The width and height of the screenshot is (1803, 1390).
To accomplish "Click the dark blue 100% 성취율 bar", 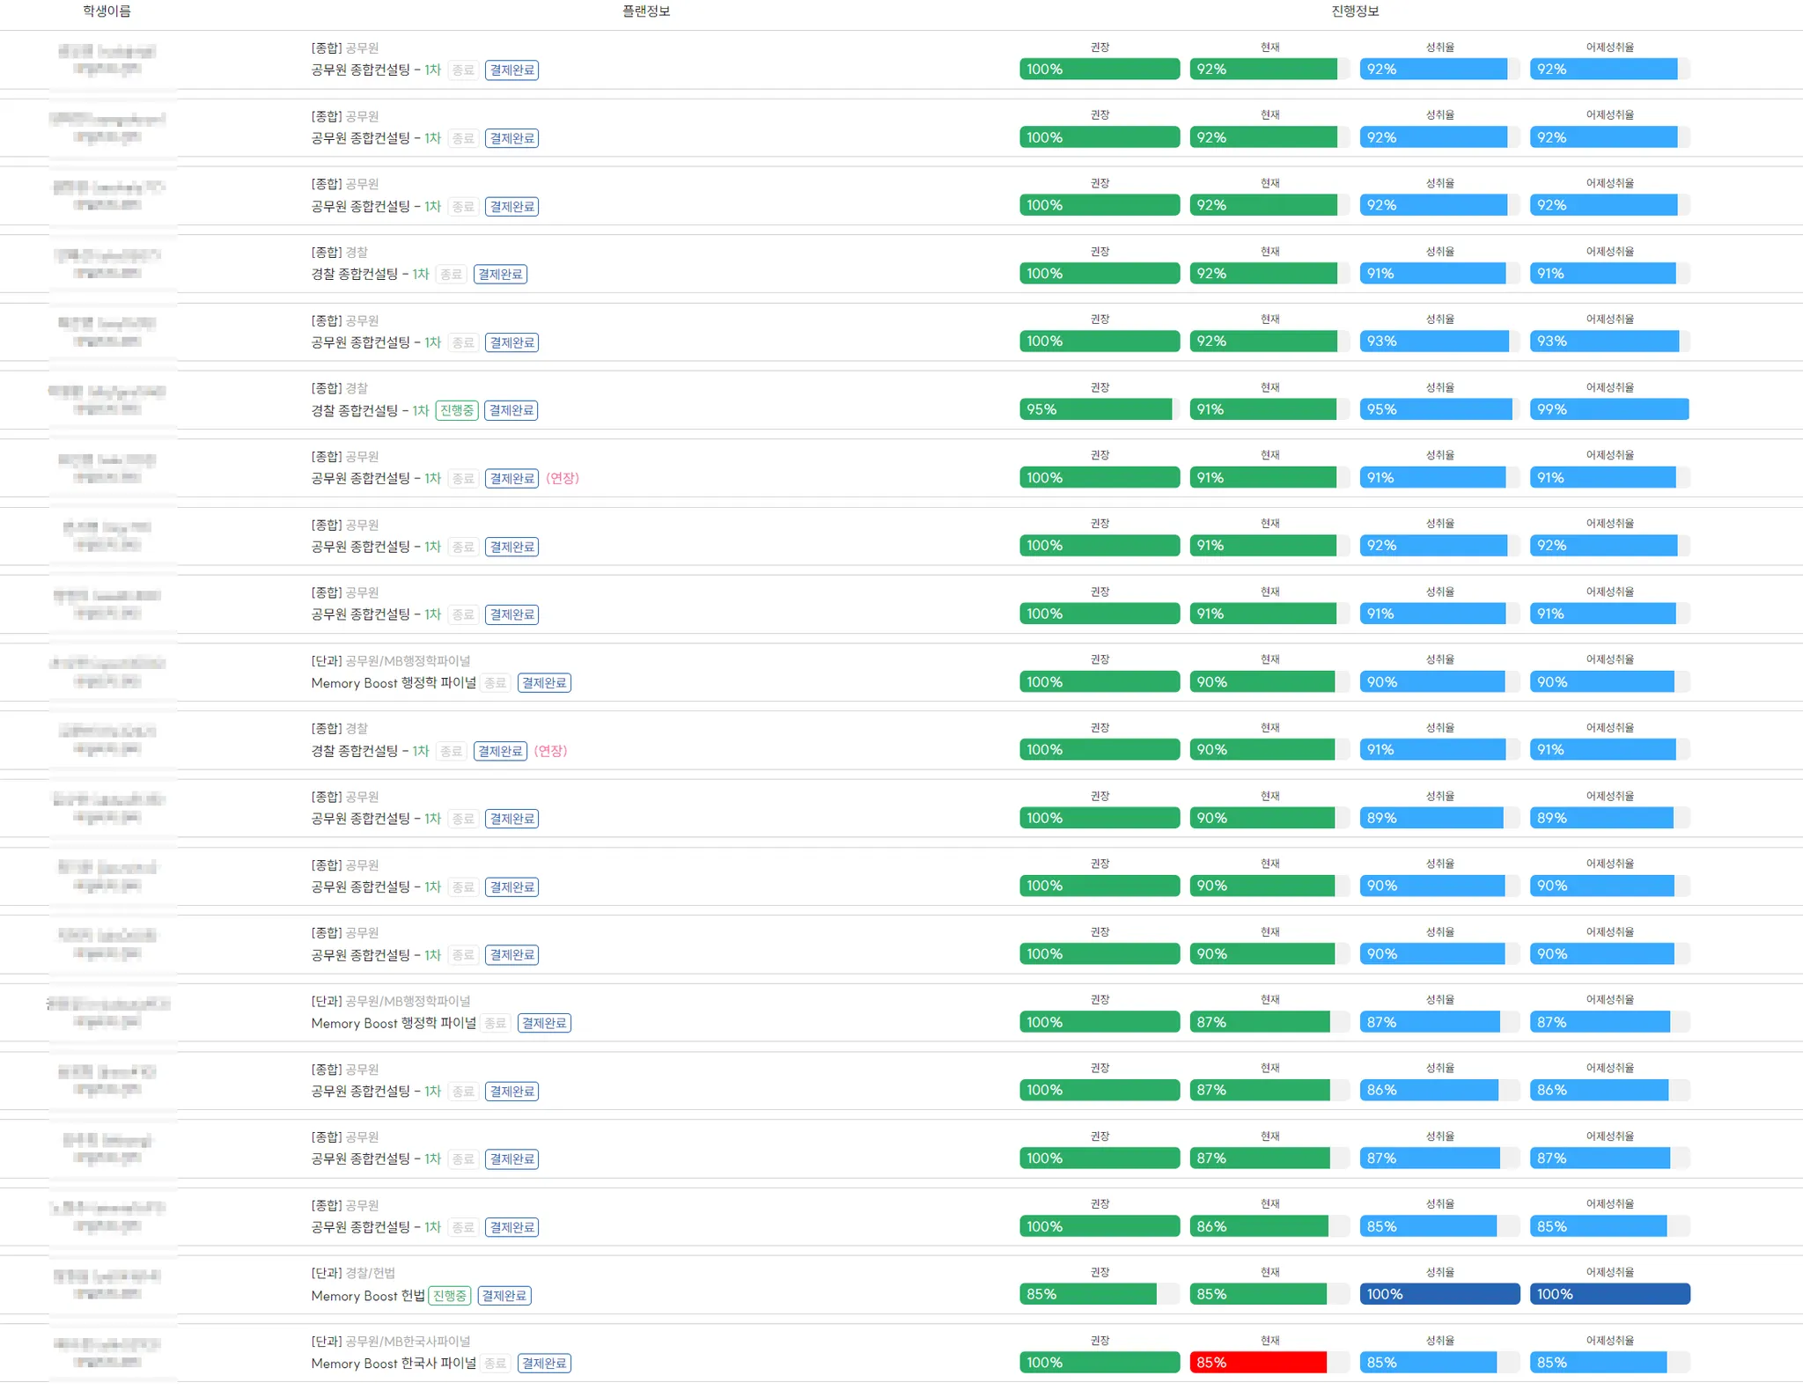I will [1439, 1294].
